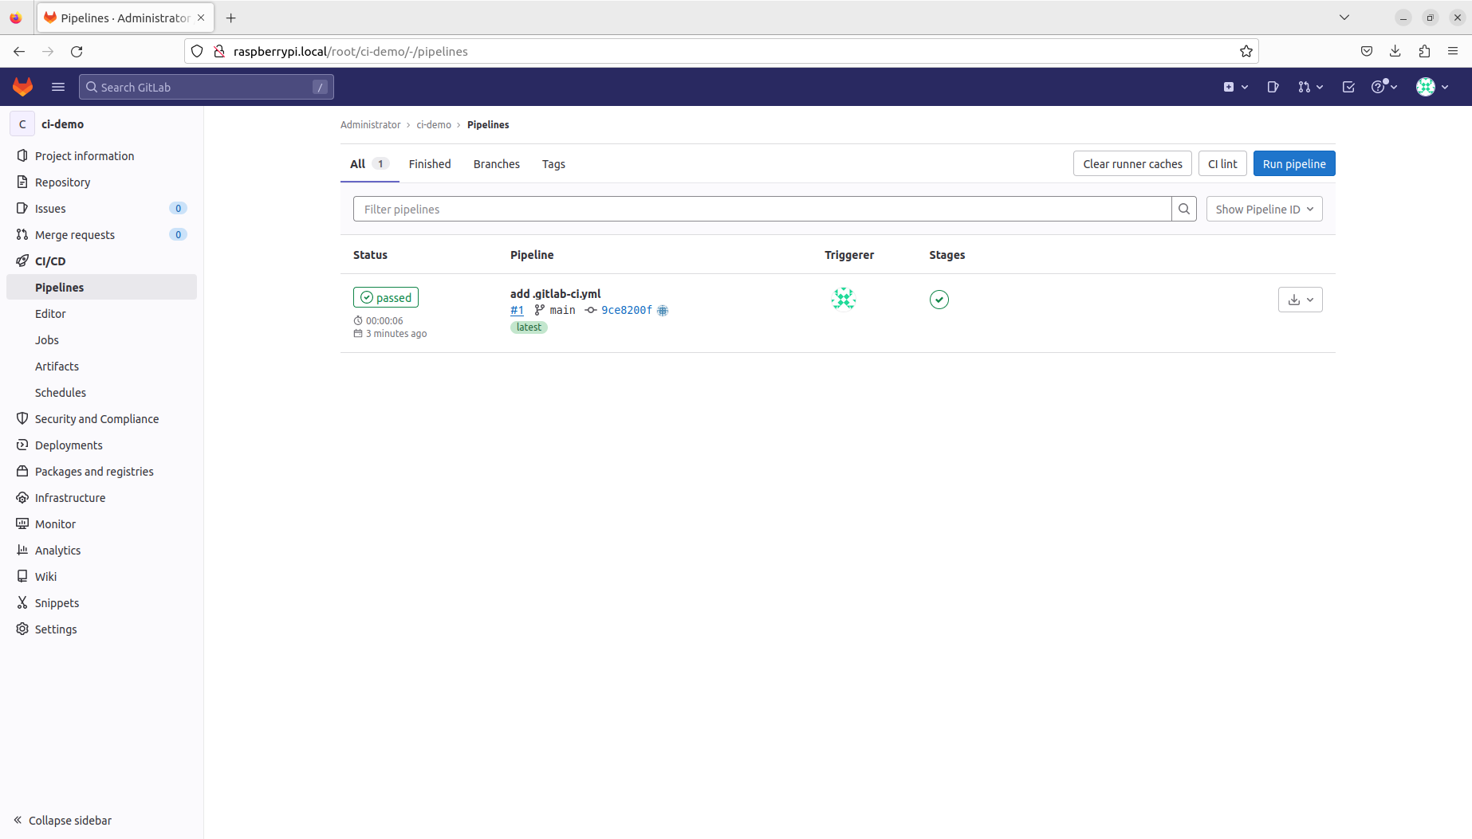Screen dimensions: 1472x839
Task: Open the To-Do list icon
Action: click(x=1348, y=87)
